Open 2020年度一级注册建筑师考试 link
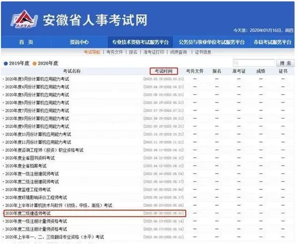298x244 pixels. [32, 174]
